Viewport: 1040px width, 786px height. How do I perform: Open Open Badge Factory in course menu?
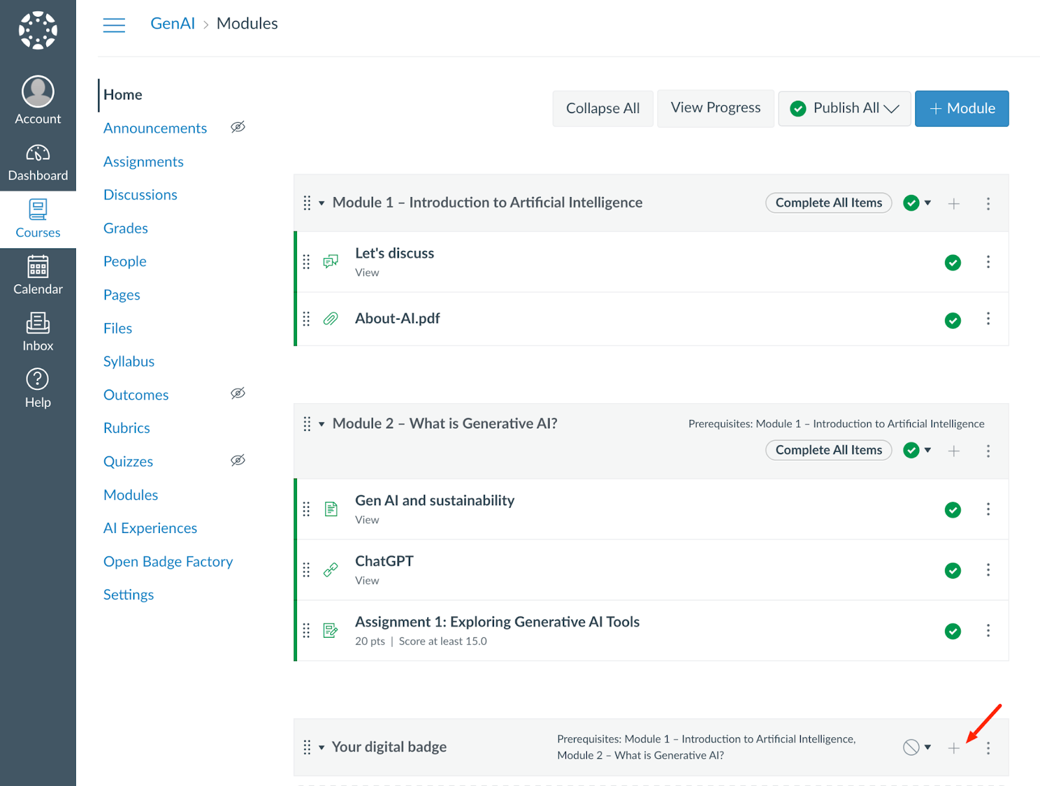click(168, 562)
